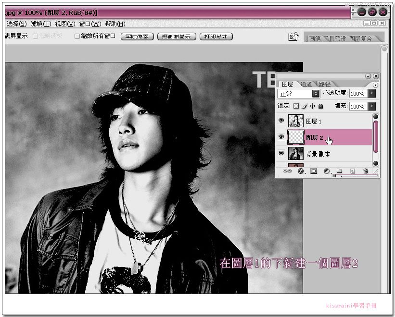This screenshot has height=317, width=395.
Task: Open the 视图(V) menu
Action: coord(65,24)
